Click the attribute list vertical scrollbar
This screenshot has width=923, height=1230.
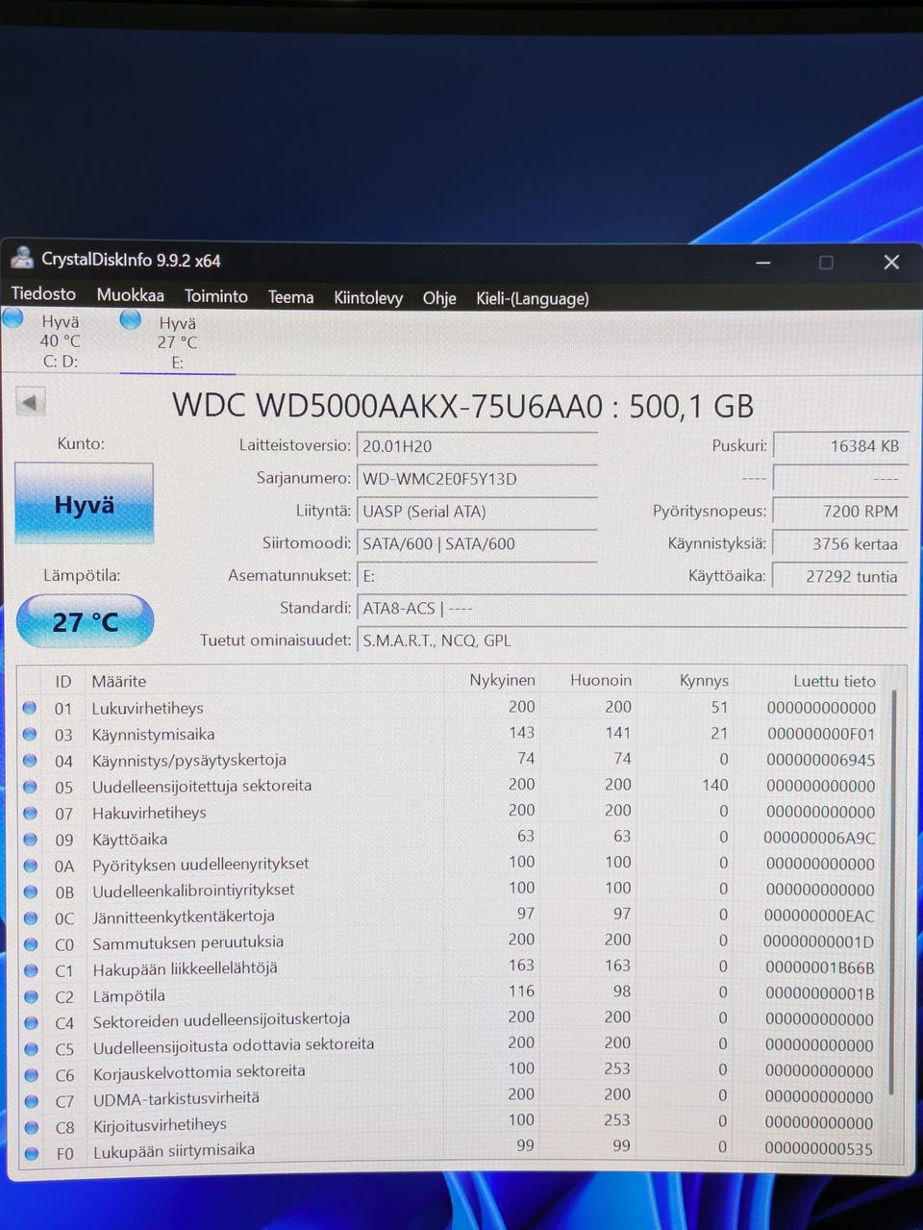(893, 891)
